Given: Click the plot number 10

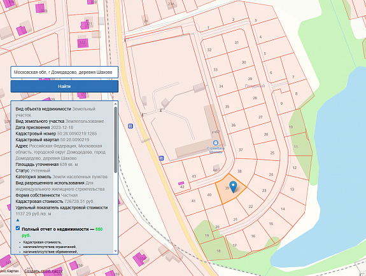Looking at the screenshot, I should coord(291,127).
